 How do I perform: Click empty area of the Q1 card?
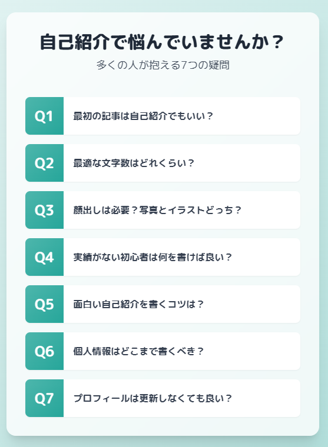coord(257,116)
